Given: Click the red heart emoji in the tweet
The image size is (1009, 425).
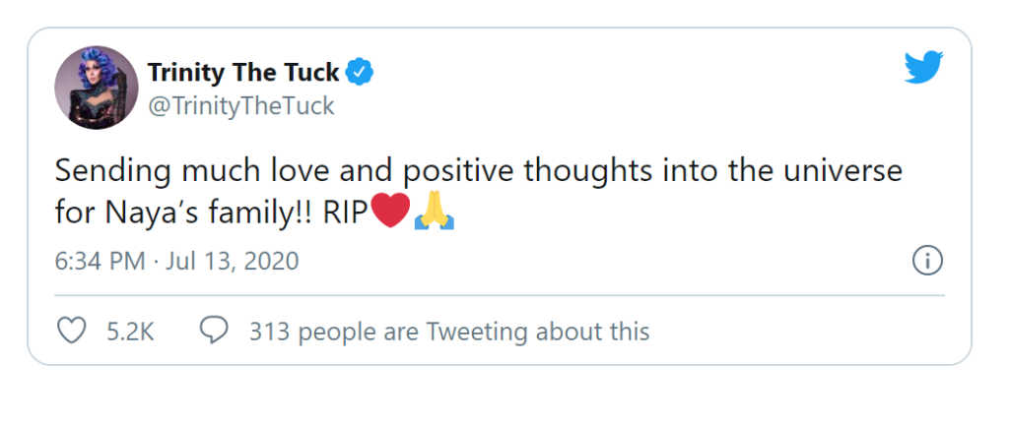Looking at the screenshot, I should tap(390, 212).
